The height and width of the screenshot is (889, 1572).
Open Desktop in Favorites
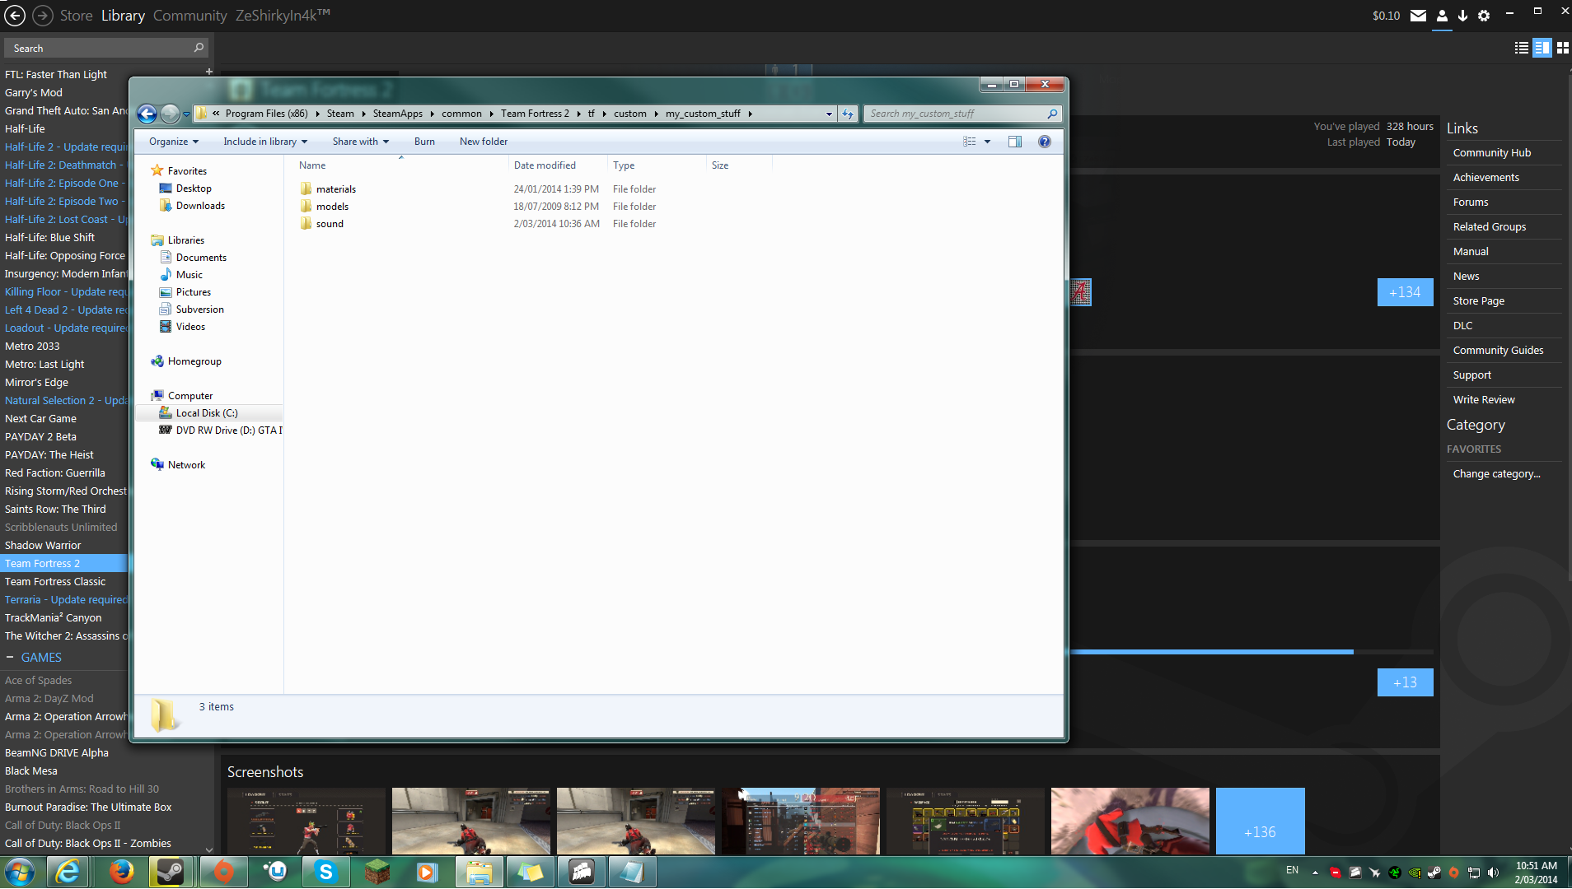click(194, 189)
